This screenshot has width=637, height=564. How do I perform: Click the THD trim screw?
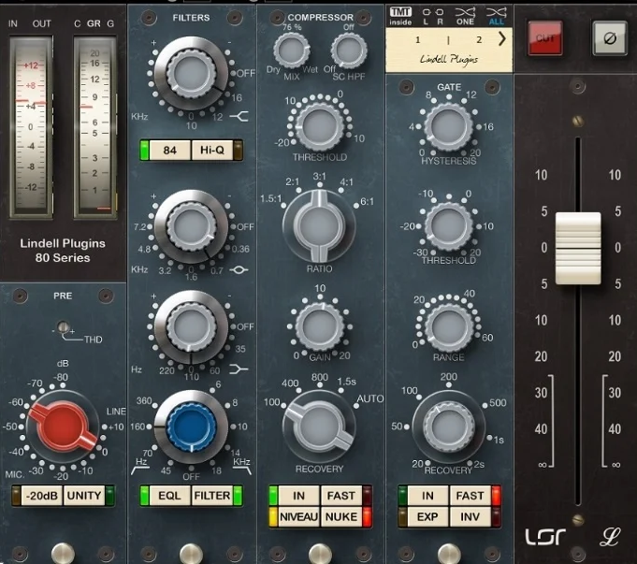[x=63, y=327]
